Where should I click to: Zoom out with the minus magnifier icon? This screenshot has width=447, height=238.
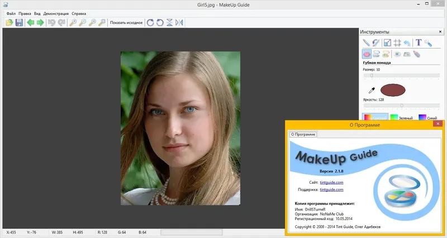(x=82, y=22)
